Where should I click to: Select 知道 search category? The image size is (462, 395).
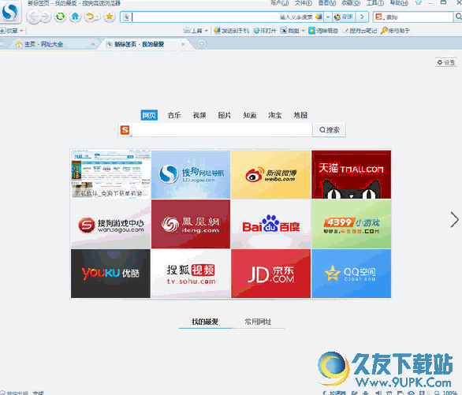click(x=250, y=115)
